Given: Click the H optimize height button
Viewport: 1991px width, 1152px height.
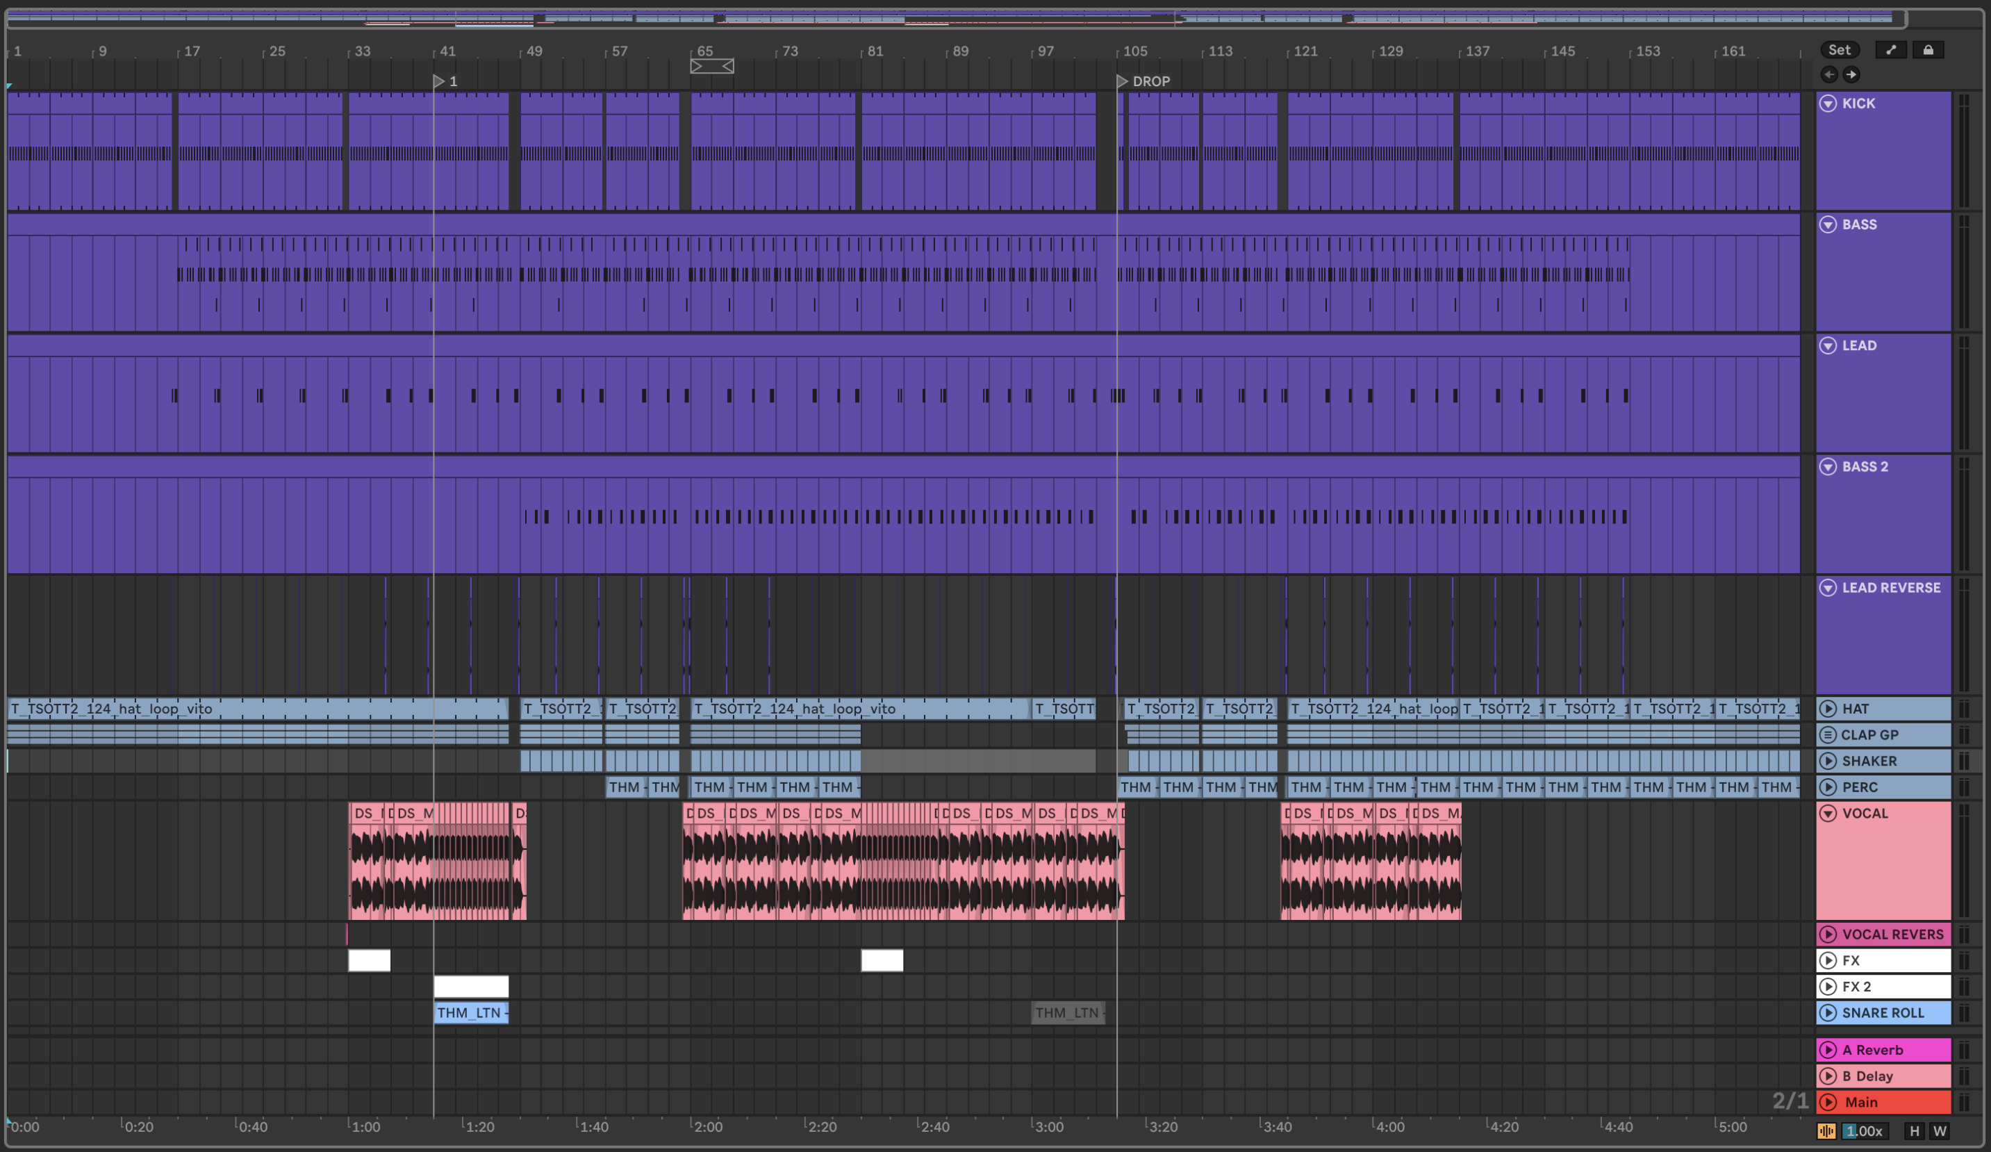Looking at the screenshot, I should (1915, 1130).
